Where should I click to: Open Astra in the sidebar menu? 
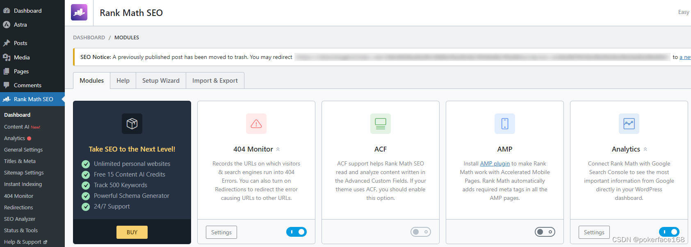[32, 25]
